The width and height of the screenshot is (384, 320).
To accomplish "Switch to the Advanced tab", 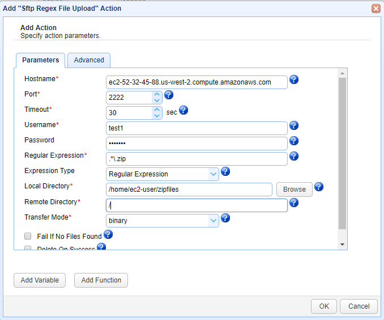I will click(x=89, y=60).
